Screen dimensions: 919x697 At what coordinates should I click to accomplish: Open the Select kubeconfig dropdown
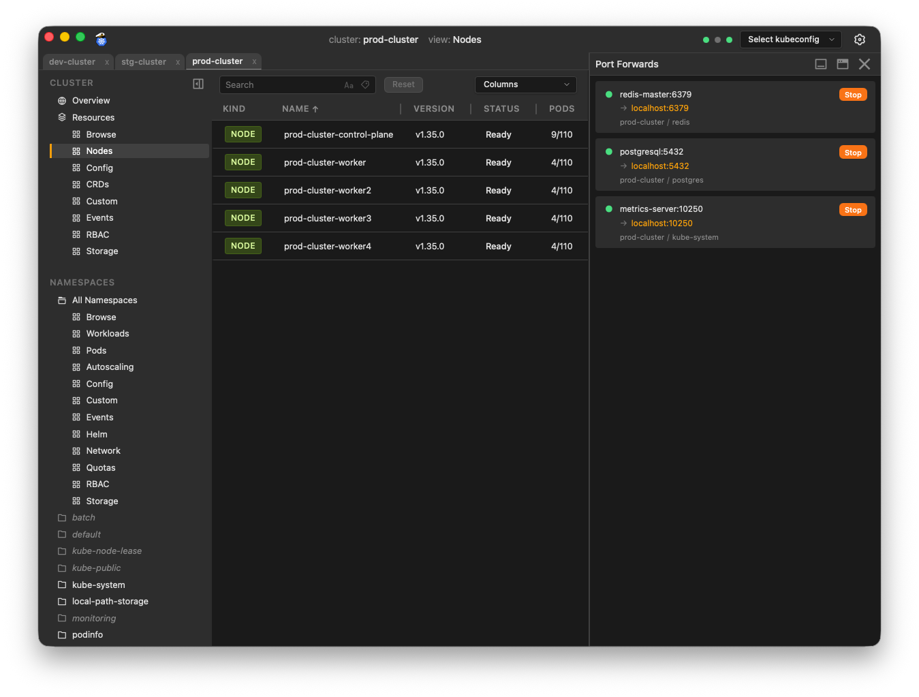790,40
